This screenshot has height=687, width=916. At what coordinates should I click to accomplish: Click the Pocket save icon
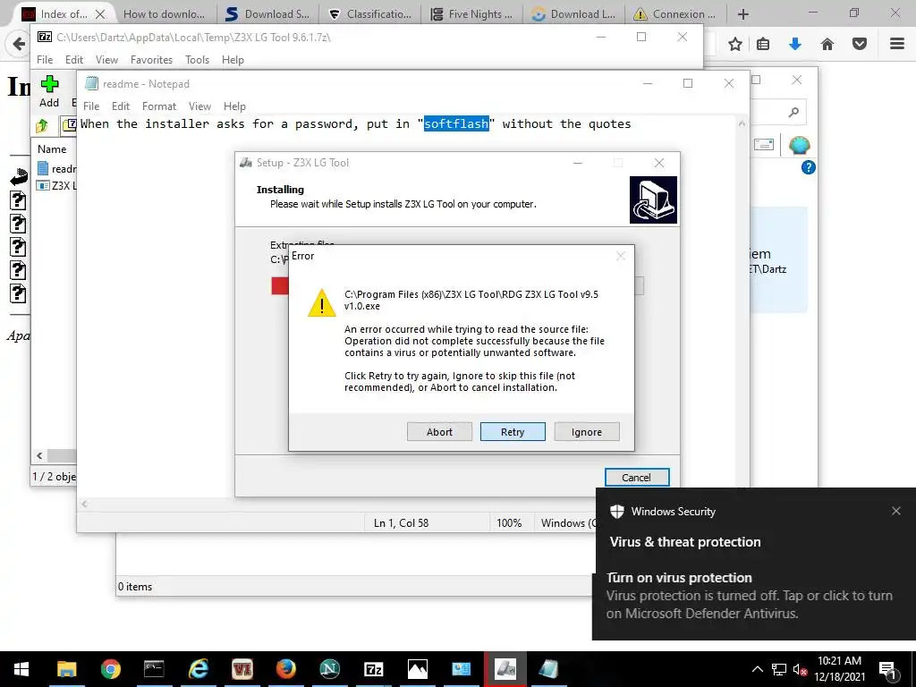pos(860,44)
